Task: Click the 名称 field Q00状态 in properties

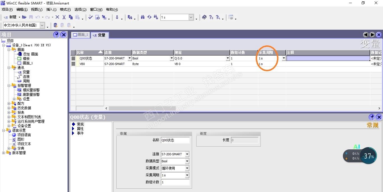Action: click(x=175, y=140)
